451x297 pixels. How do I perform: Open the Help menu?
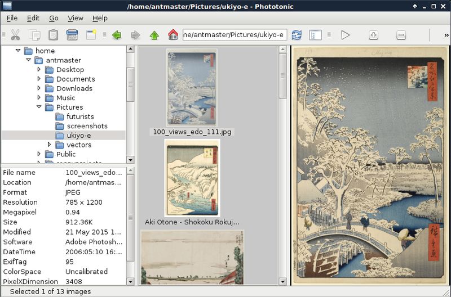point(100,18)
